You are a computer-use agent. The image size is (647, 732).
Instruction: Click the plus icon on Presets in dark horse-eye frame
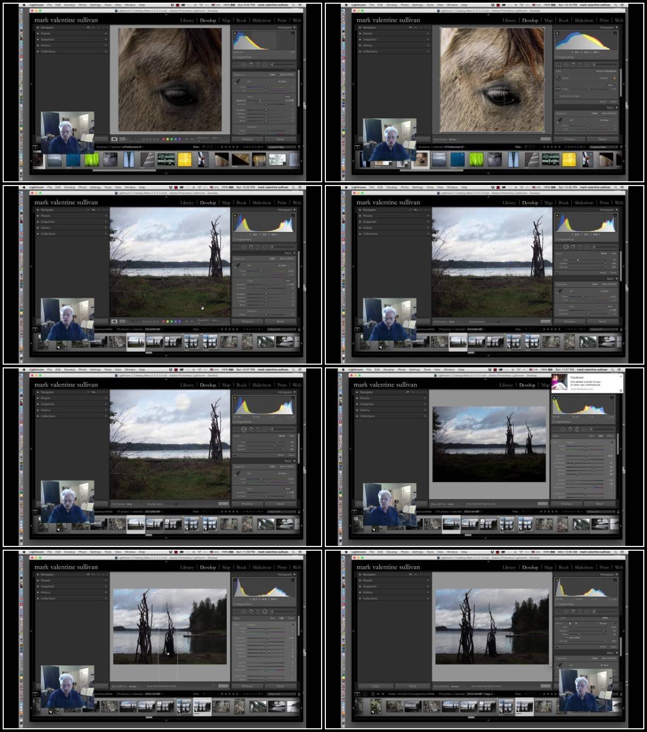tap(105, 34)
